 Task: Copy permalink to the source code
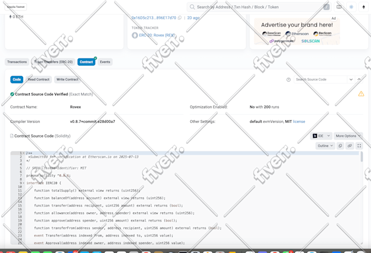pyautogui.click(x=350, y=146)
